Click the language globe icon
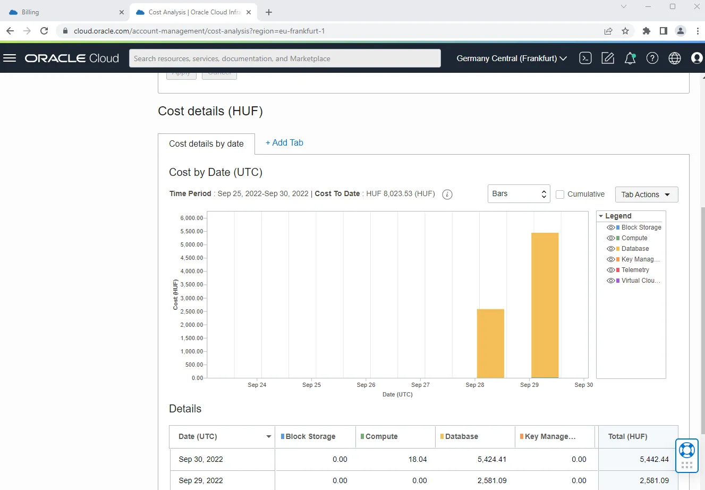 click(675, 58)
